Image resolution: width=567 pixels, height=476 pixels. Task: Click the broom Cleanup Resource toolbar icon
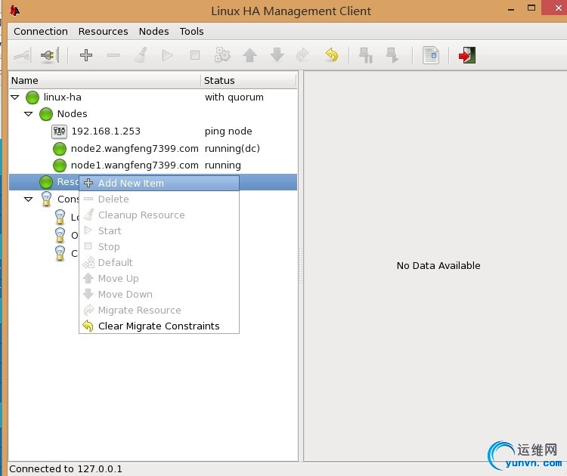coord(141,55)
